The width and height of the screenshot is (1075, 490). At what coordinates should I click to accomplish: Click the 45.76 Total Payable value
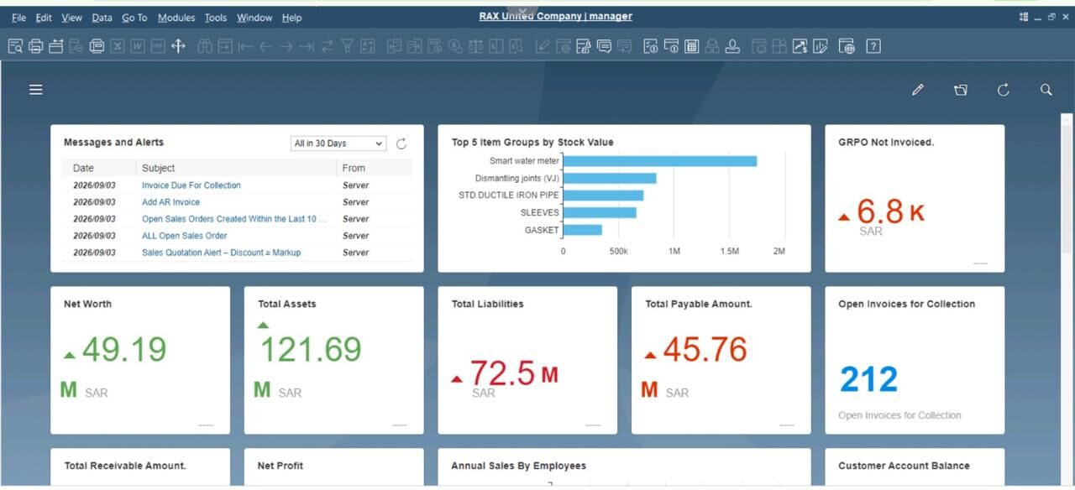click(705, 350)
